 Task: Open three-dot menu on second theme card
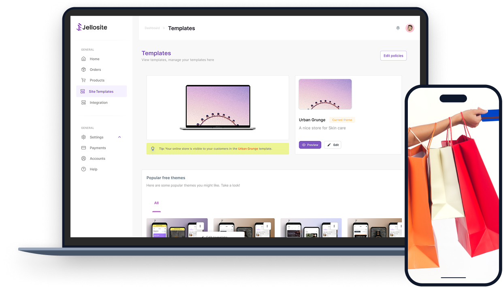[267, 226]
